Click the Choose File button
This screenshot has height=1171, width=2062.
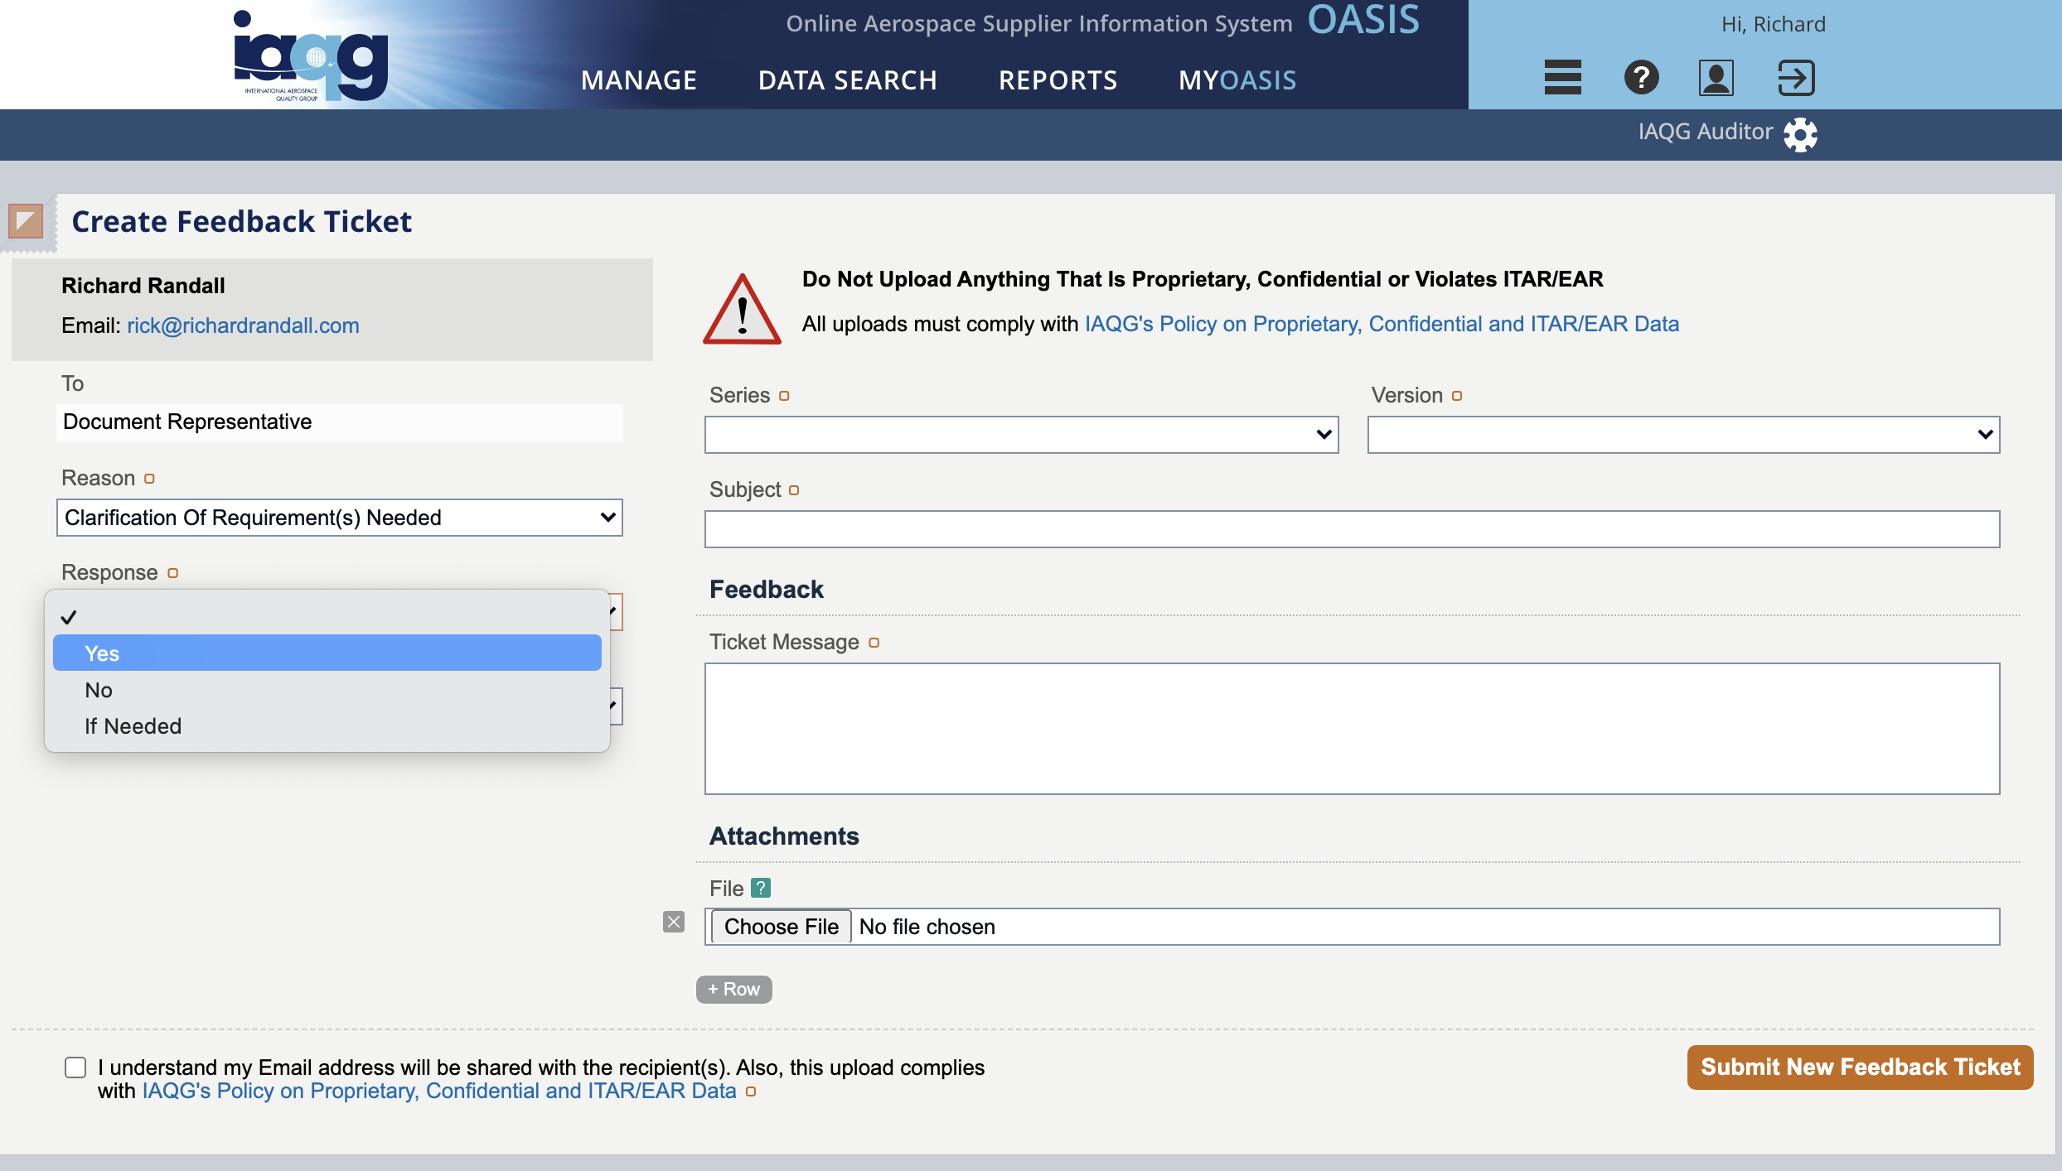(x=781, y=927)
